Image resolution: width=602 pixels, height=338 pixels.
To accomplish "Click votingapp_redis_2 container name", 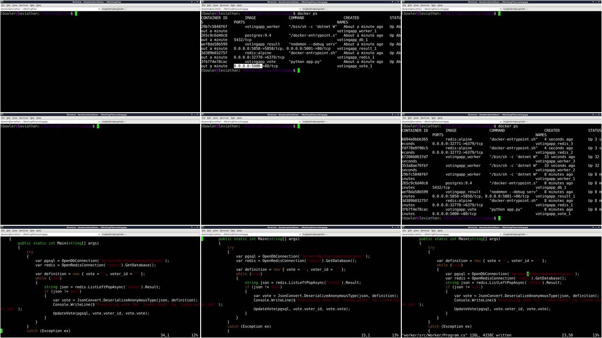I will (554, 153).
